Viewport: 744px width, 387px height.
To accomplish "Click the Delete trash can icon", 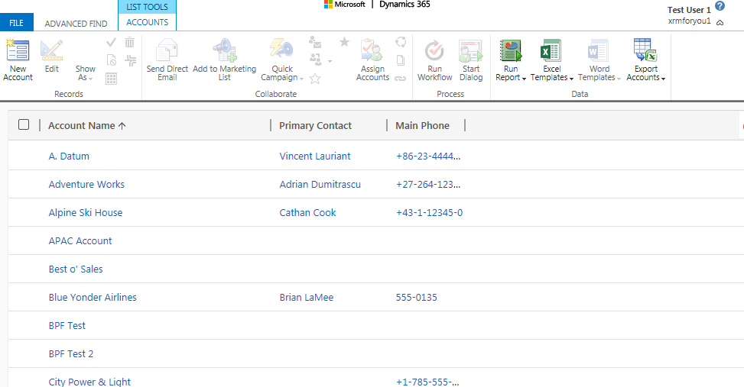I will point(129,42).
